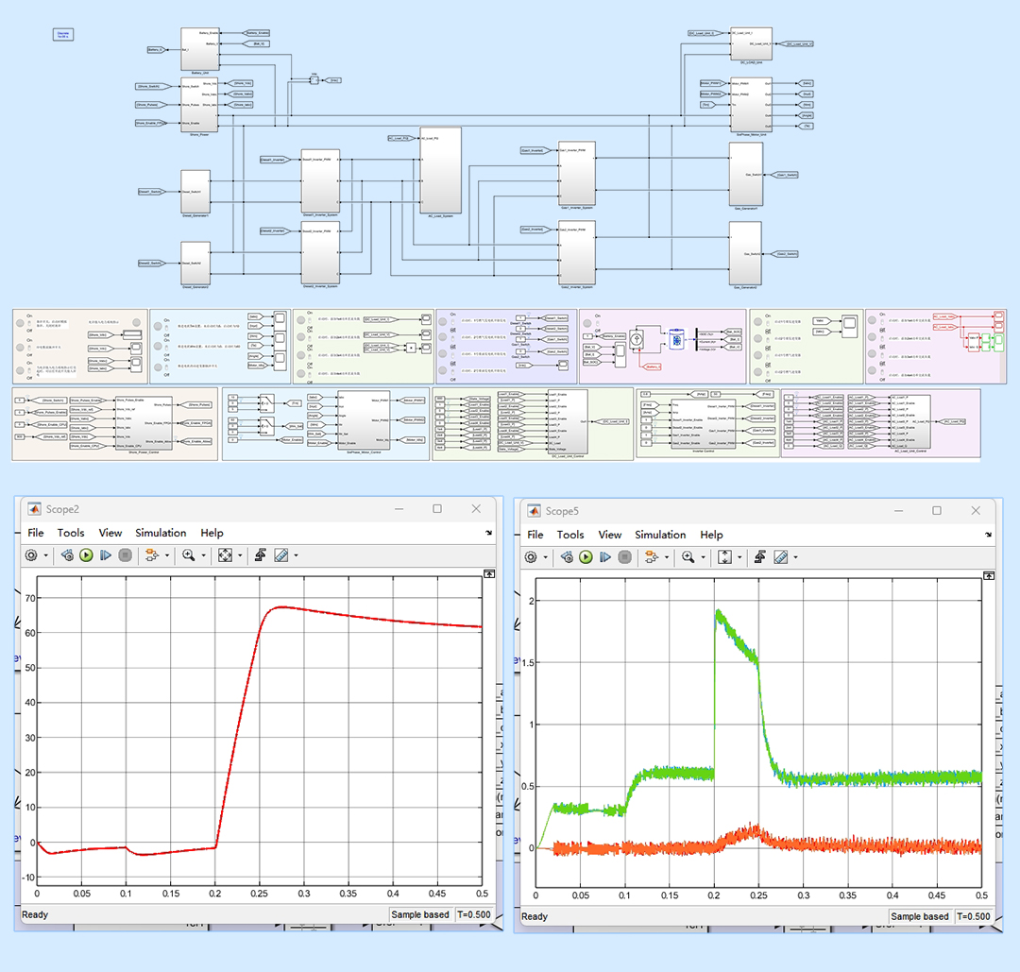Open Triggers tool in Scope5 toolbar
The height and width of the screenshot is (972, 1020).
coord(759,557)
